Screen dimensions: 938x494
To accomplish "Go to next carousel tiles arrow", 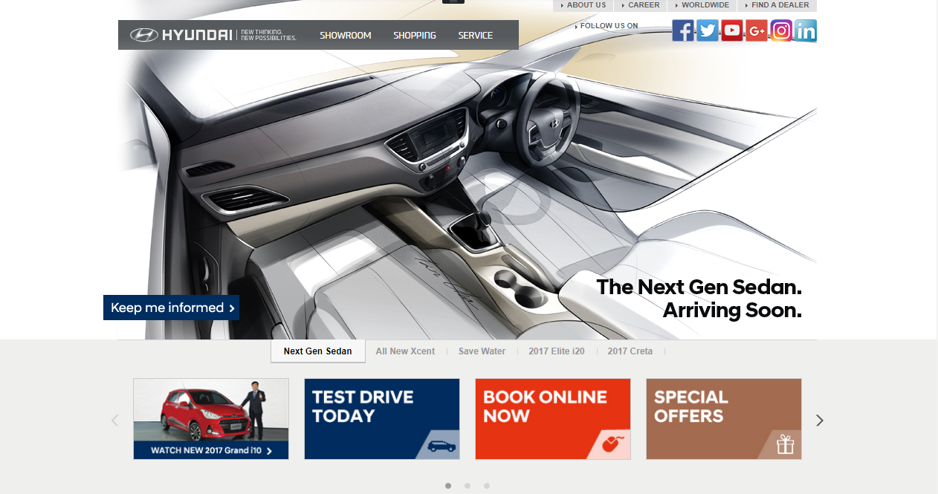I will tap(820, 420).
